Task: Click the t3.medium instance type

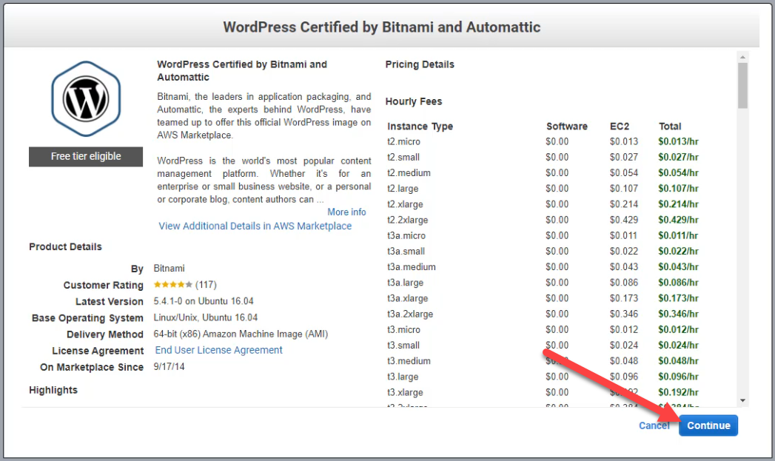Action: coord(409,361)
